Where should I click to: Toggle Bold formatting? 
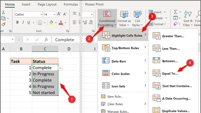tap(18, 22)
